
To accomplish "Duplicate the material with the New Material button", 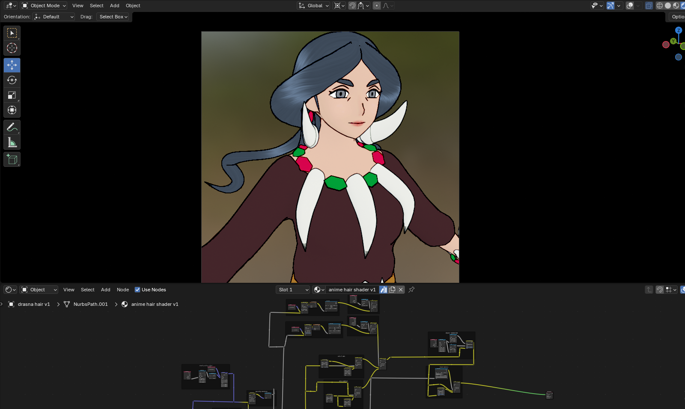I will (x=392, y=290).
